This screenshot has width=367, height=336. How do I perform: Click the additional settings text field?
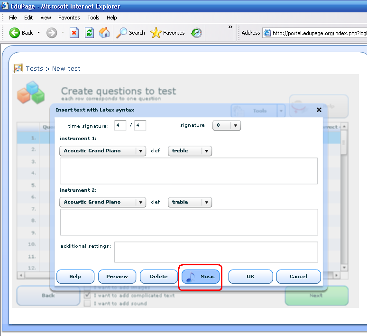[x=216, y=252]
